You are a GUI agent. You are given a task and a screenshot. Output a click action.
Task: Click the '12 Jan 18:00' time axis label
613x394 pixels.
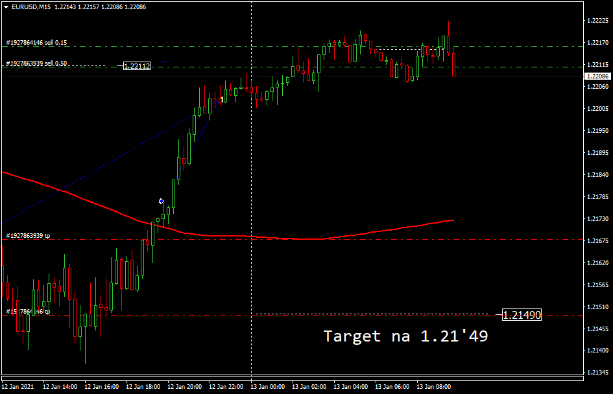tap(143, 387)
